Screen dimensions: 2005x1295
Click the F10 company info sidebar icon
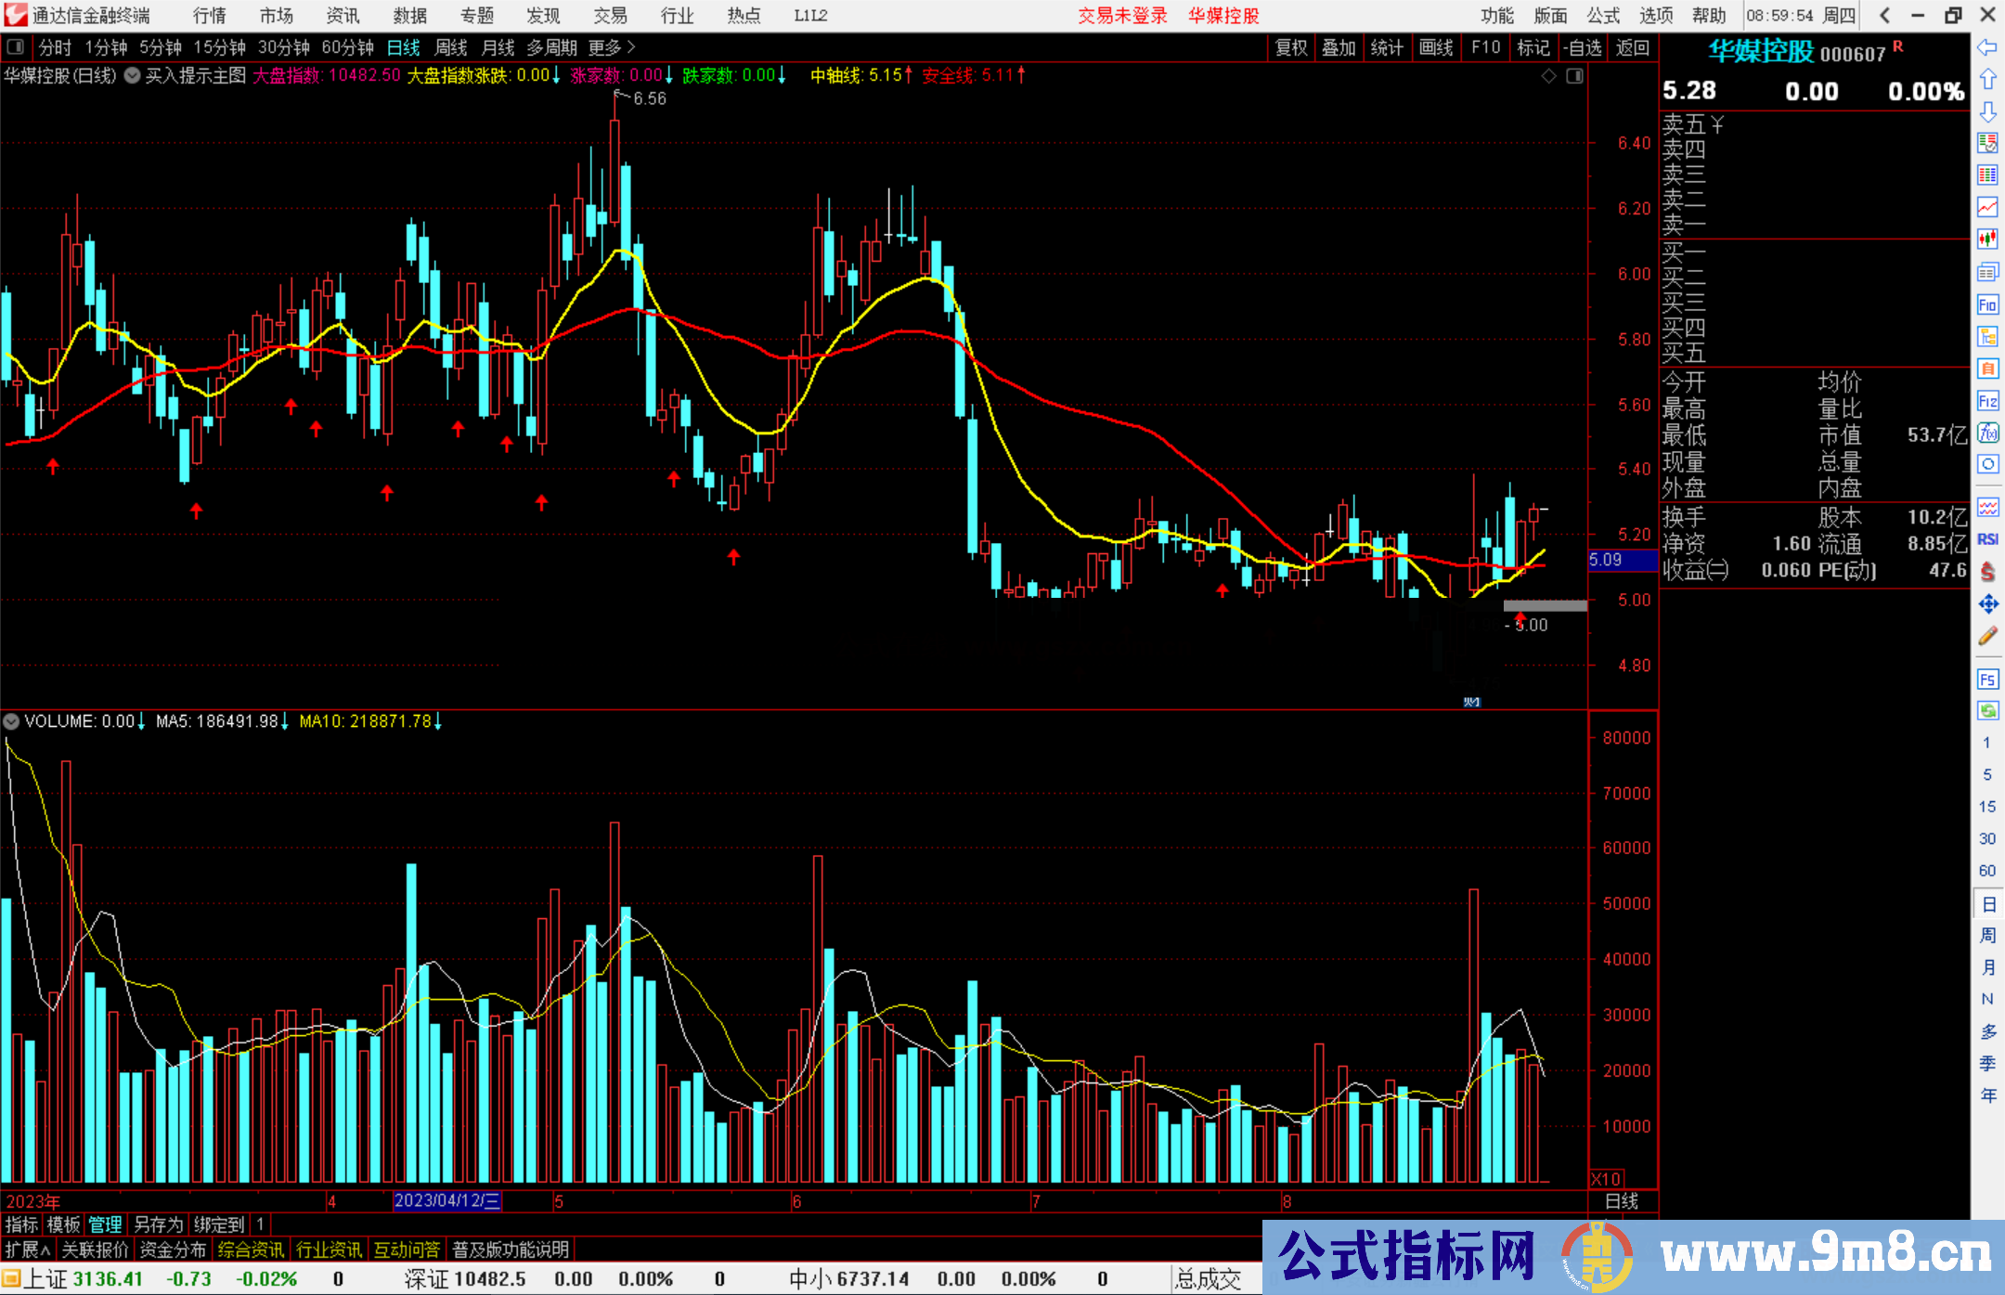(1987, 304)
